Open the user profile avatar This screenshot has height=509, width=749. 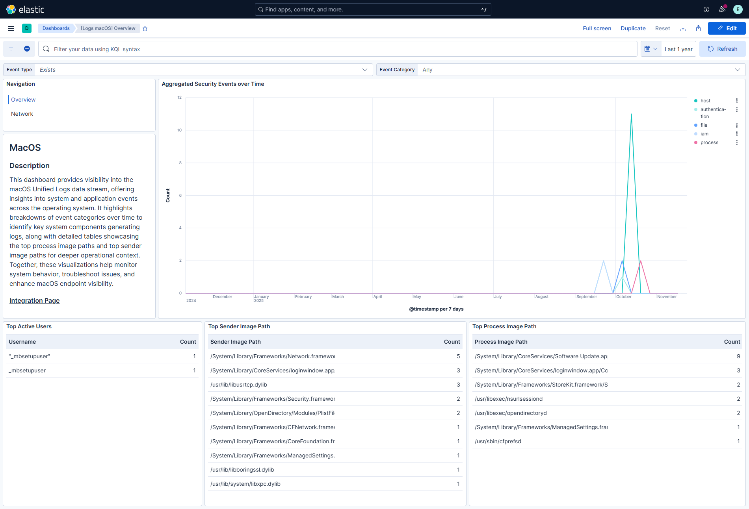pyautogui.click(x=738, y=9)
